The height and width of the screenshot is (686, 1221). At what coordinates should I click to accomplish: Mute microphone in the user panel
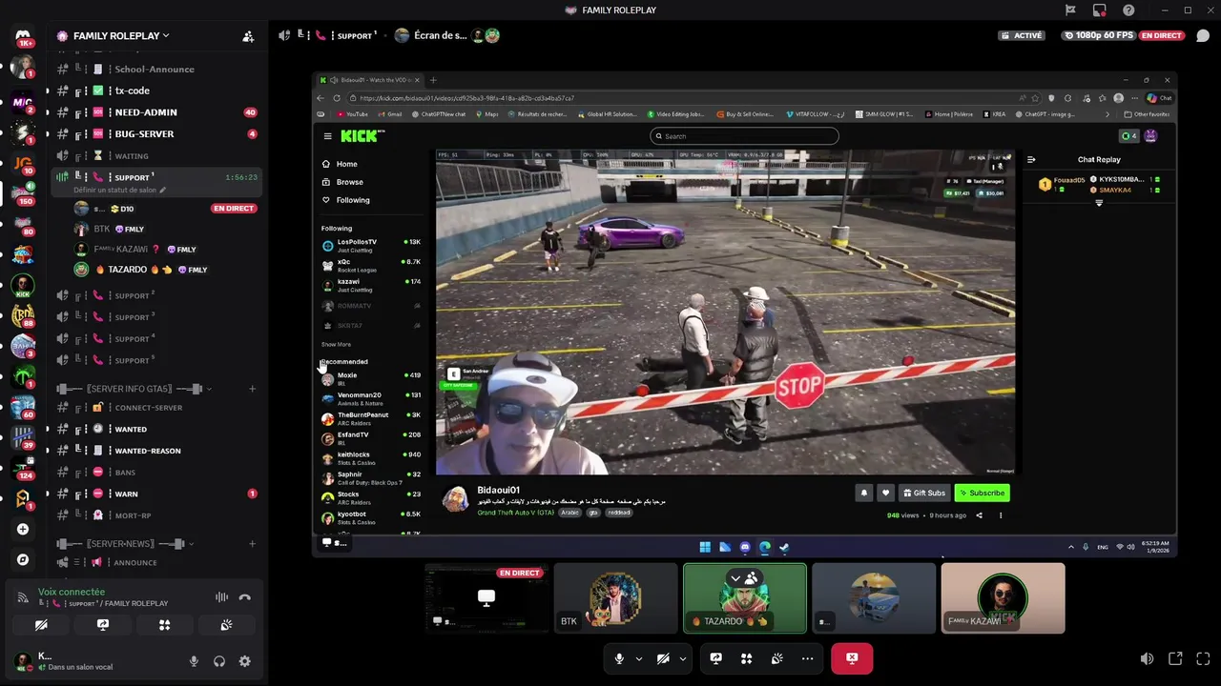click(x=194, y=661)
